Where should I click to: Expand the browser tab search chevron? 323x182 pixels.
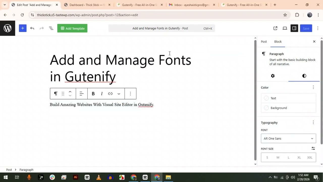click(5, 5)
